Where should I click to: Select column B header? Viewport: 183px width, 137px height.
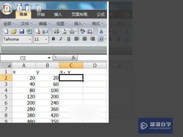(x=47, y=65)
